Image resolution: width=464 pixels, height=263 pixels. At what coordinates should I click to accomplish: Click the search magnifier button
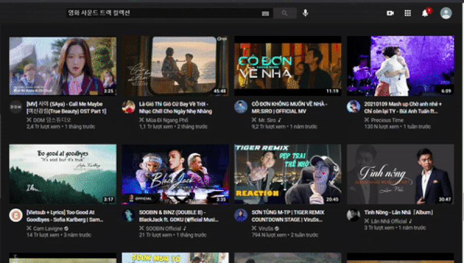coord(285,13)
